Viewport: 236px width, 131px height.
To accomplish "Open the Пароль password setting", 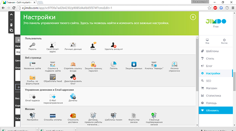I will 32,46.
